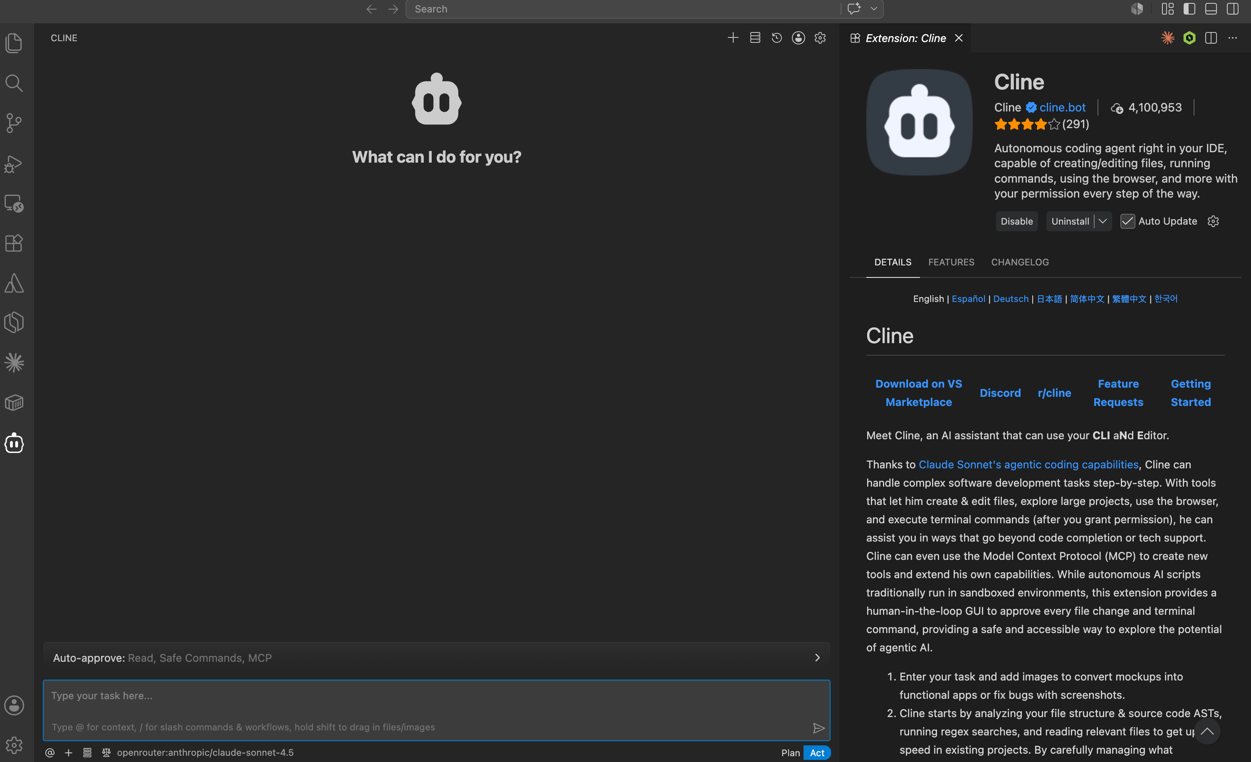
Task: Open chat dropdown arrow in title bar
Action: pos(874,9)
